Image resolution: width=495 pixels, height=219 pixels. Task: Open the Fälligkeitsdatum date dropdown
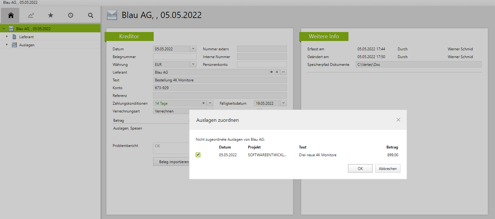[283, 103]
